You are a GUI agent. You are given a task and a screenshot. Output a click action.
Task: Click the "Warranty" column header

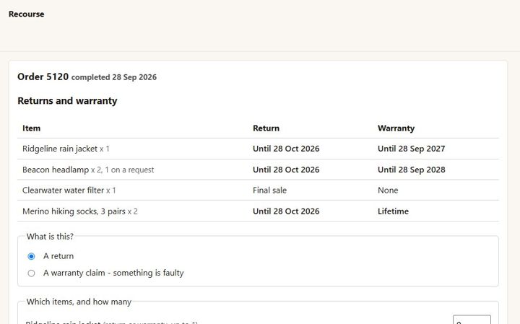[x=396, y=128]
